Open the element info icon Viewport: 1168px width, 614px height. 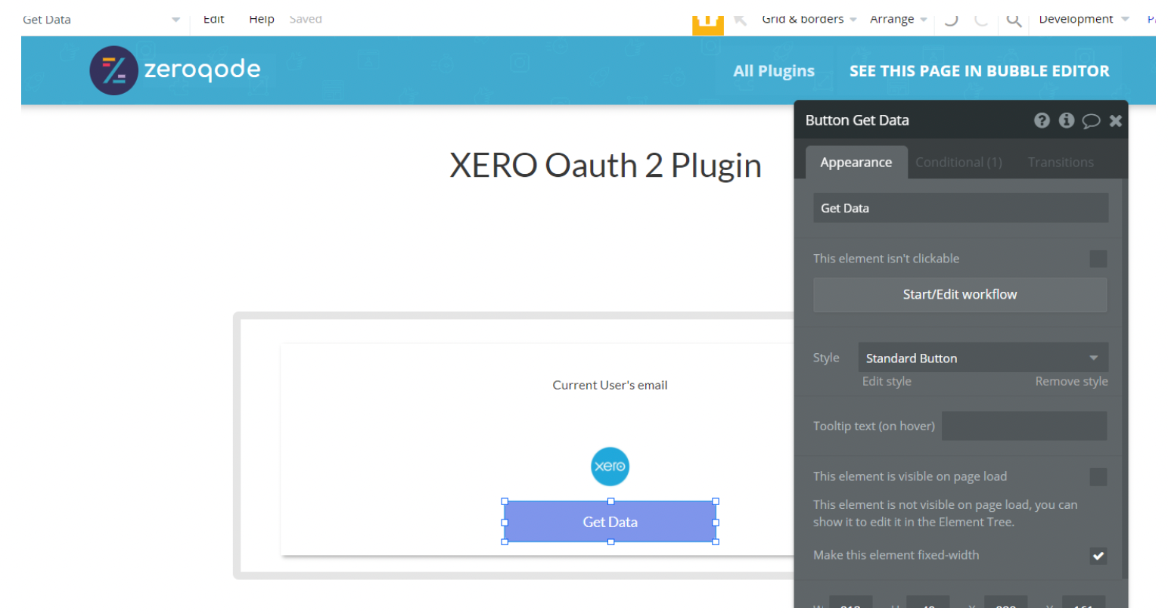click(1067, 120)
